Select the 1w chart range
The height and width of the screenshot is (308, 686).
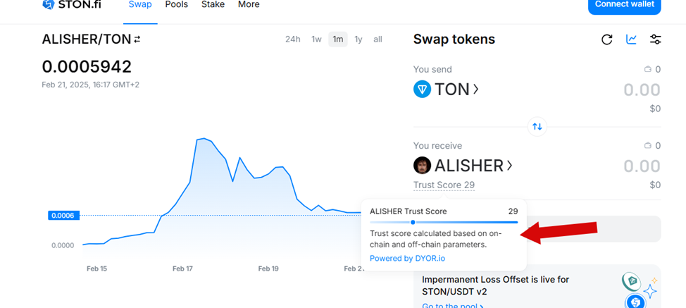click(x=316, y=39)
